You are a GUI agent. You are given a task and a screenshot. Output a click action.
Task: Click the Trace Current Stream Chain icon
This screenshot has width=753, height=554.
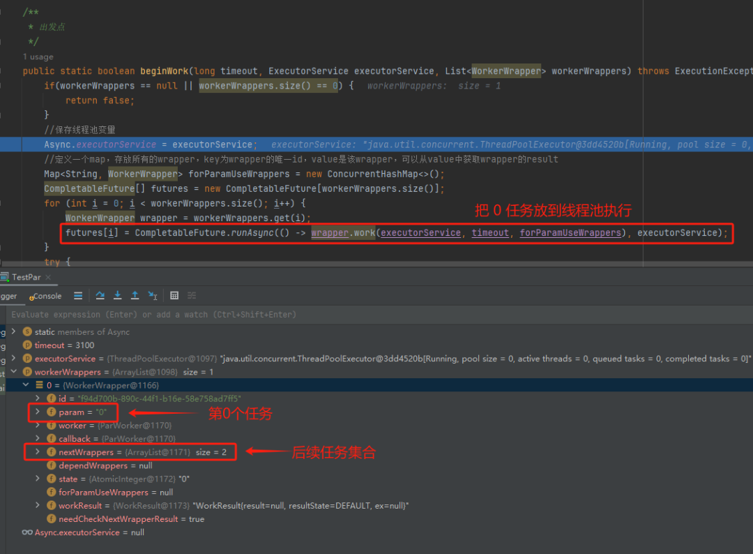pyautogui.click(x=192, y=296)
